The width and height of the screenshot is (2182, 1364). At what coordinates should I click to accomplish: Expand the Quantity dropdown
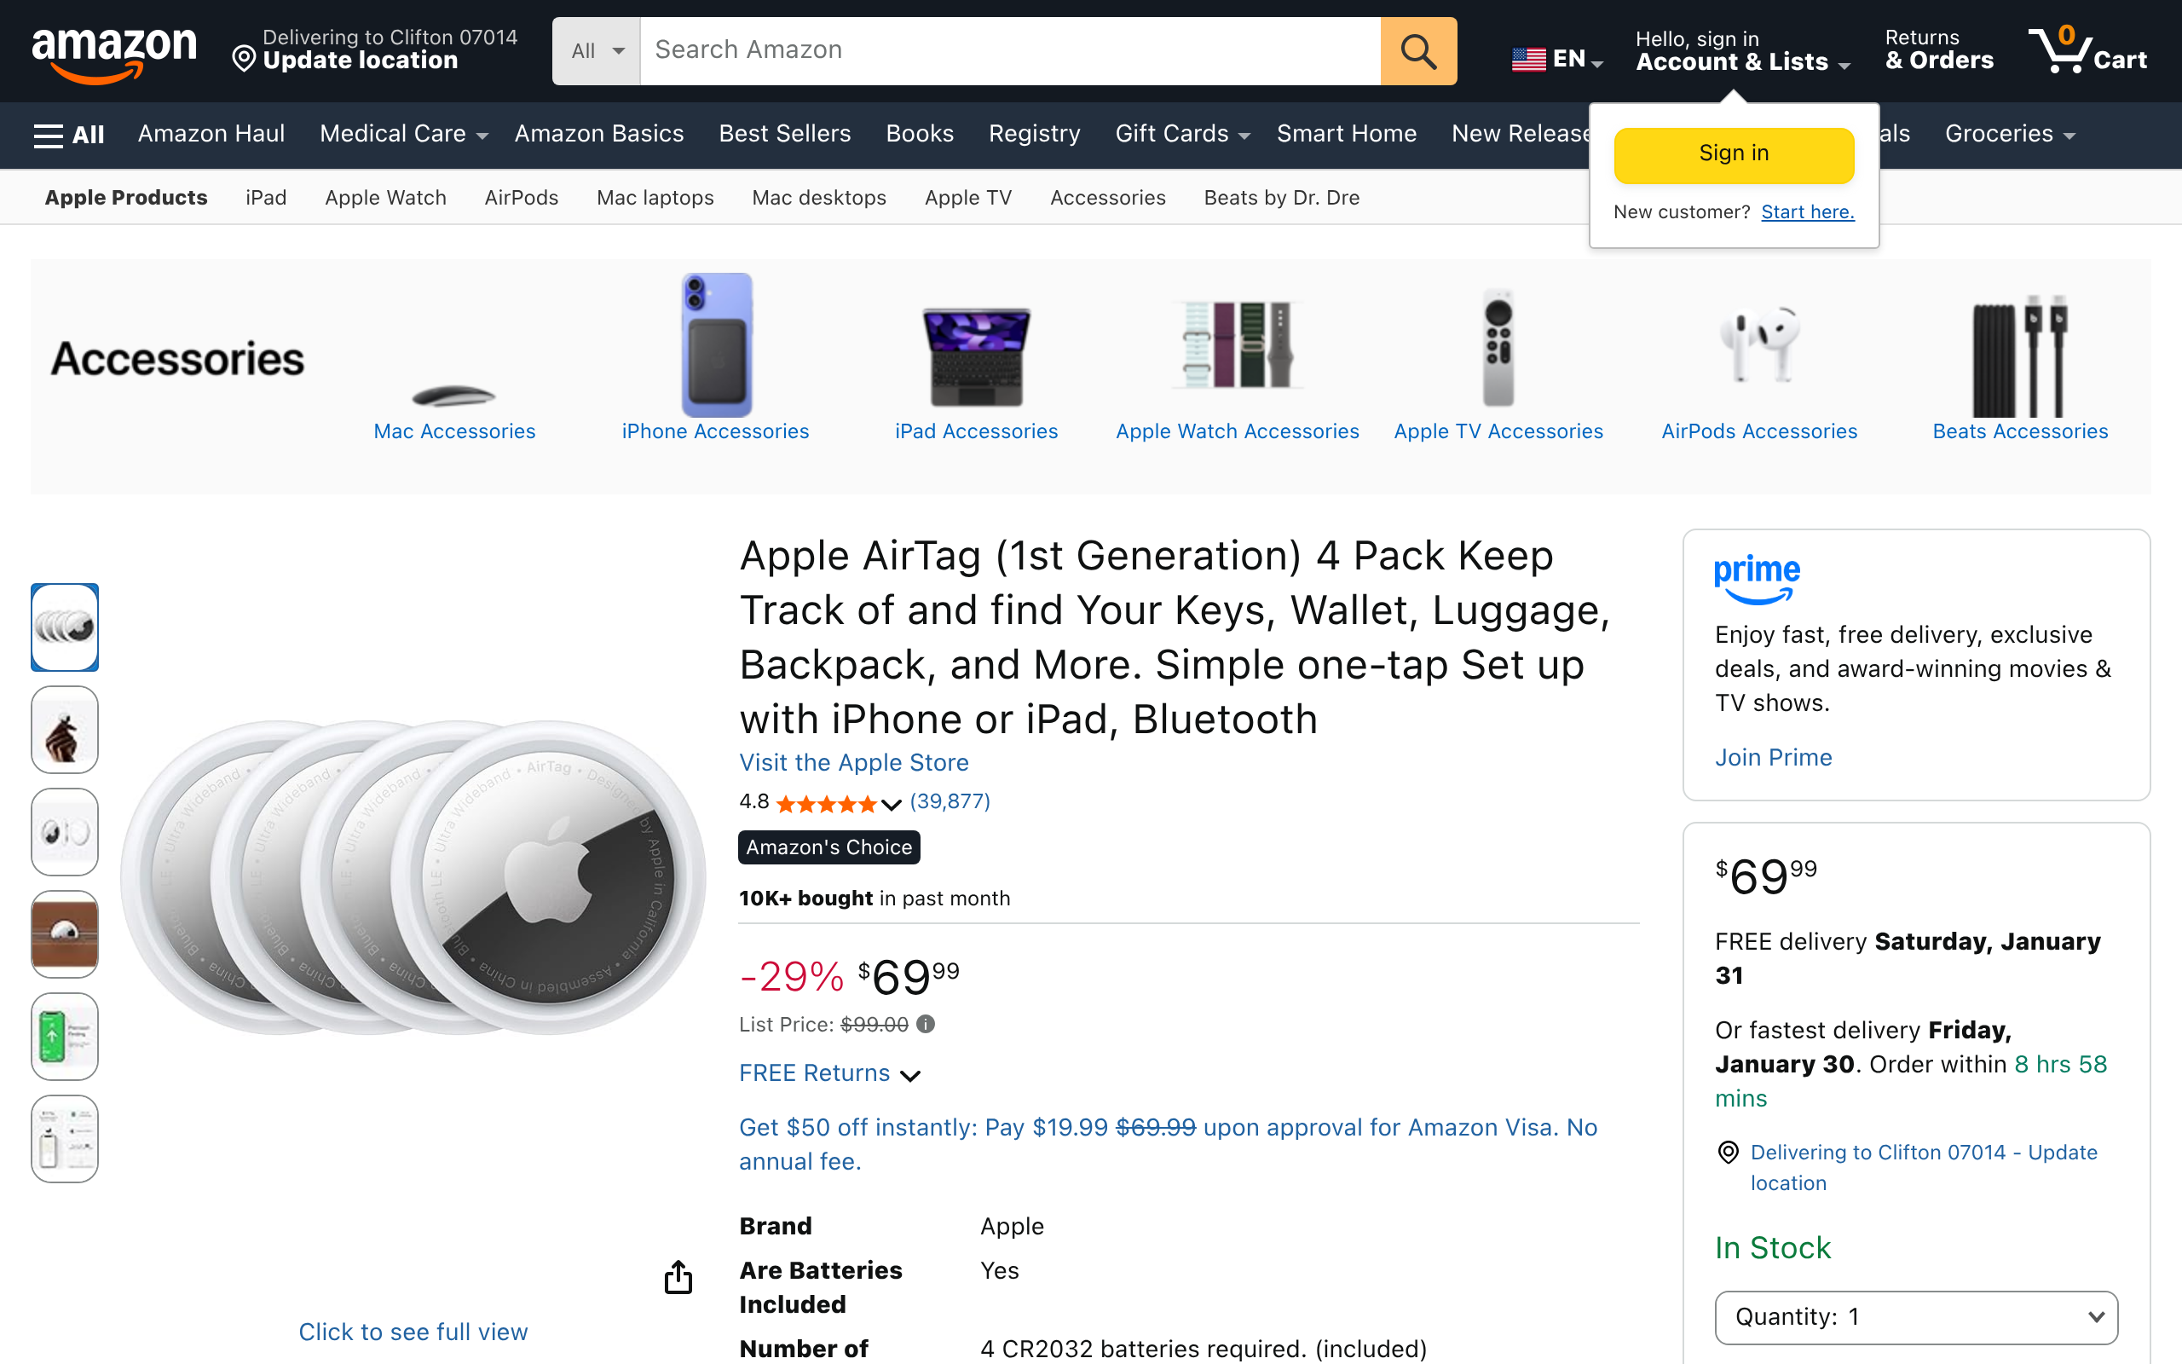pyautogui.click(x=1915, y=1317)
